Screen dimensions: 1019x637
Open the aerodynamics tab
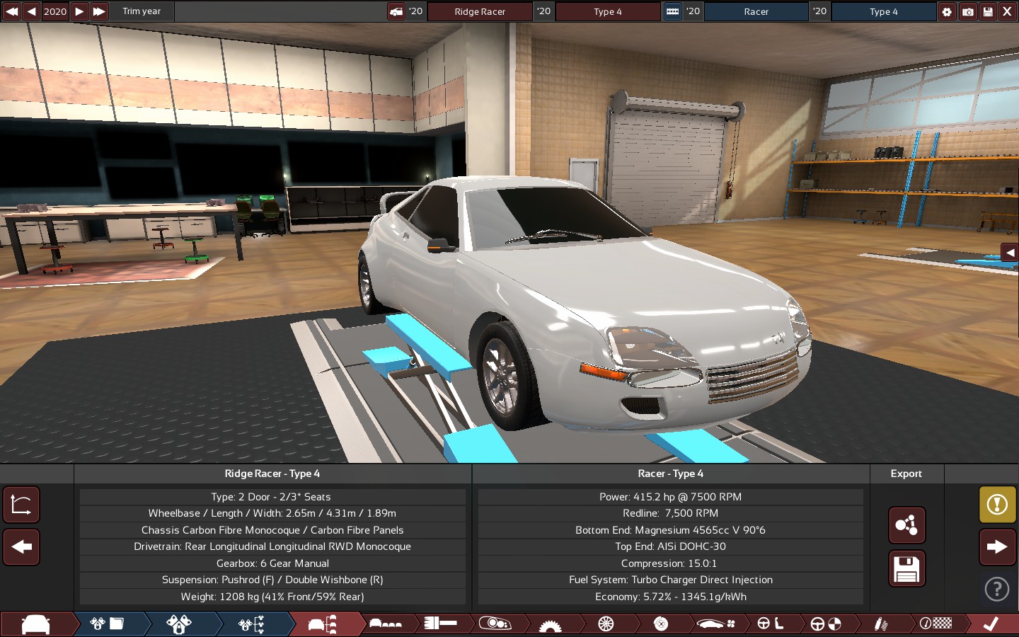[x=715, y=624]
